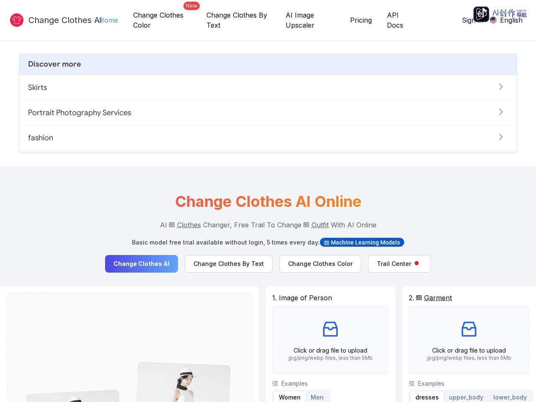The width and height of the screenshot is (536, 402).
Task: Open AI Image Upscaler menu item
Action: [300, 20]
